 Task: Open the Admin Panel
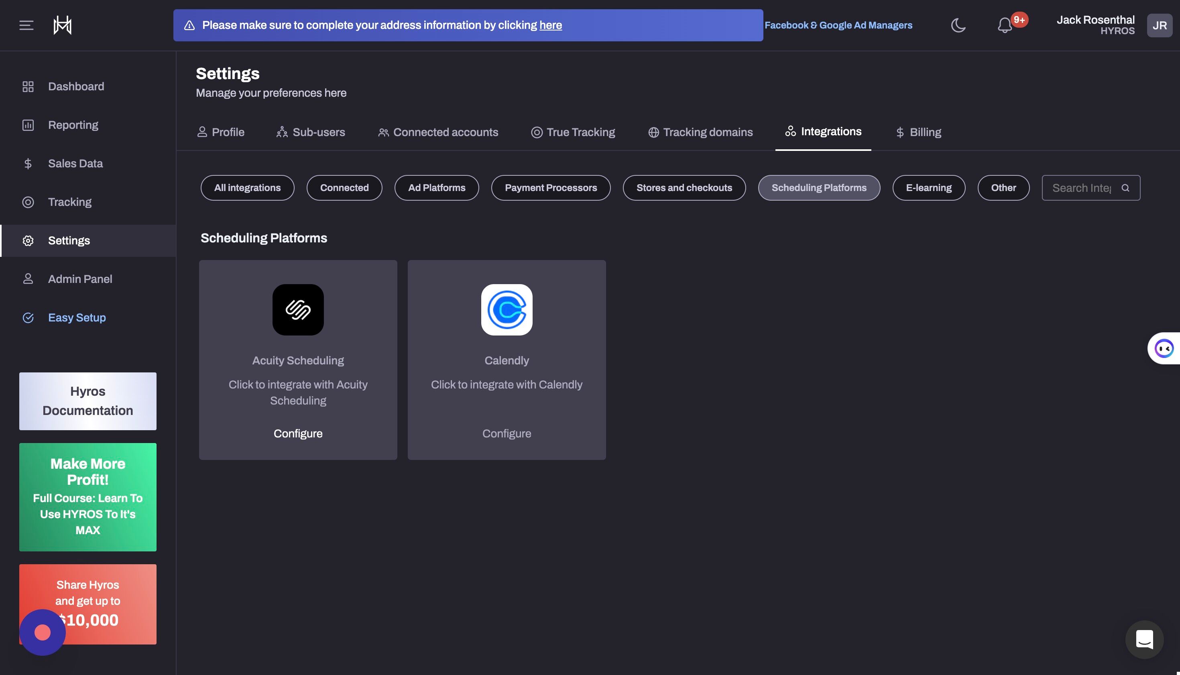pos(80,279)
